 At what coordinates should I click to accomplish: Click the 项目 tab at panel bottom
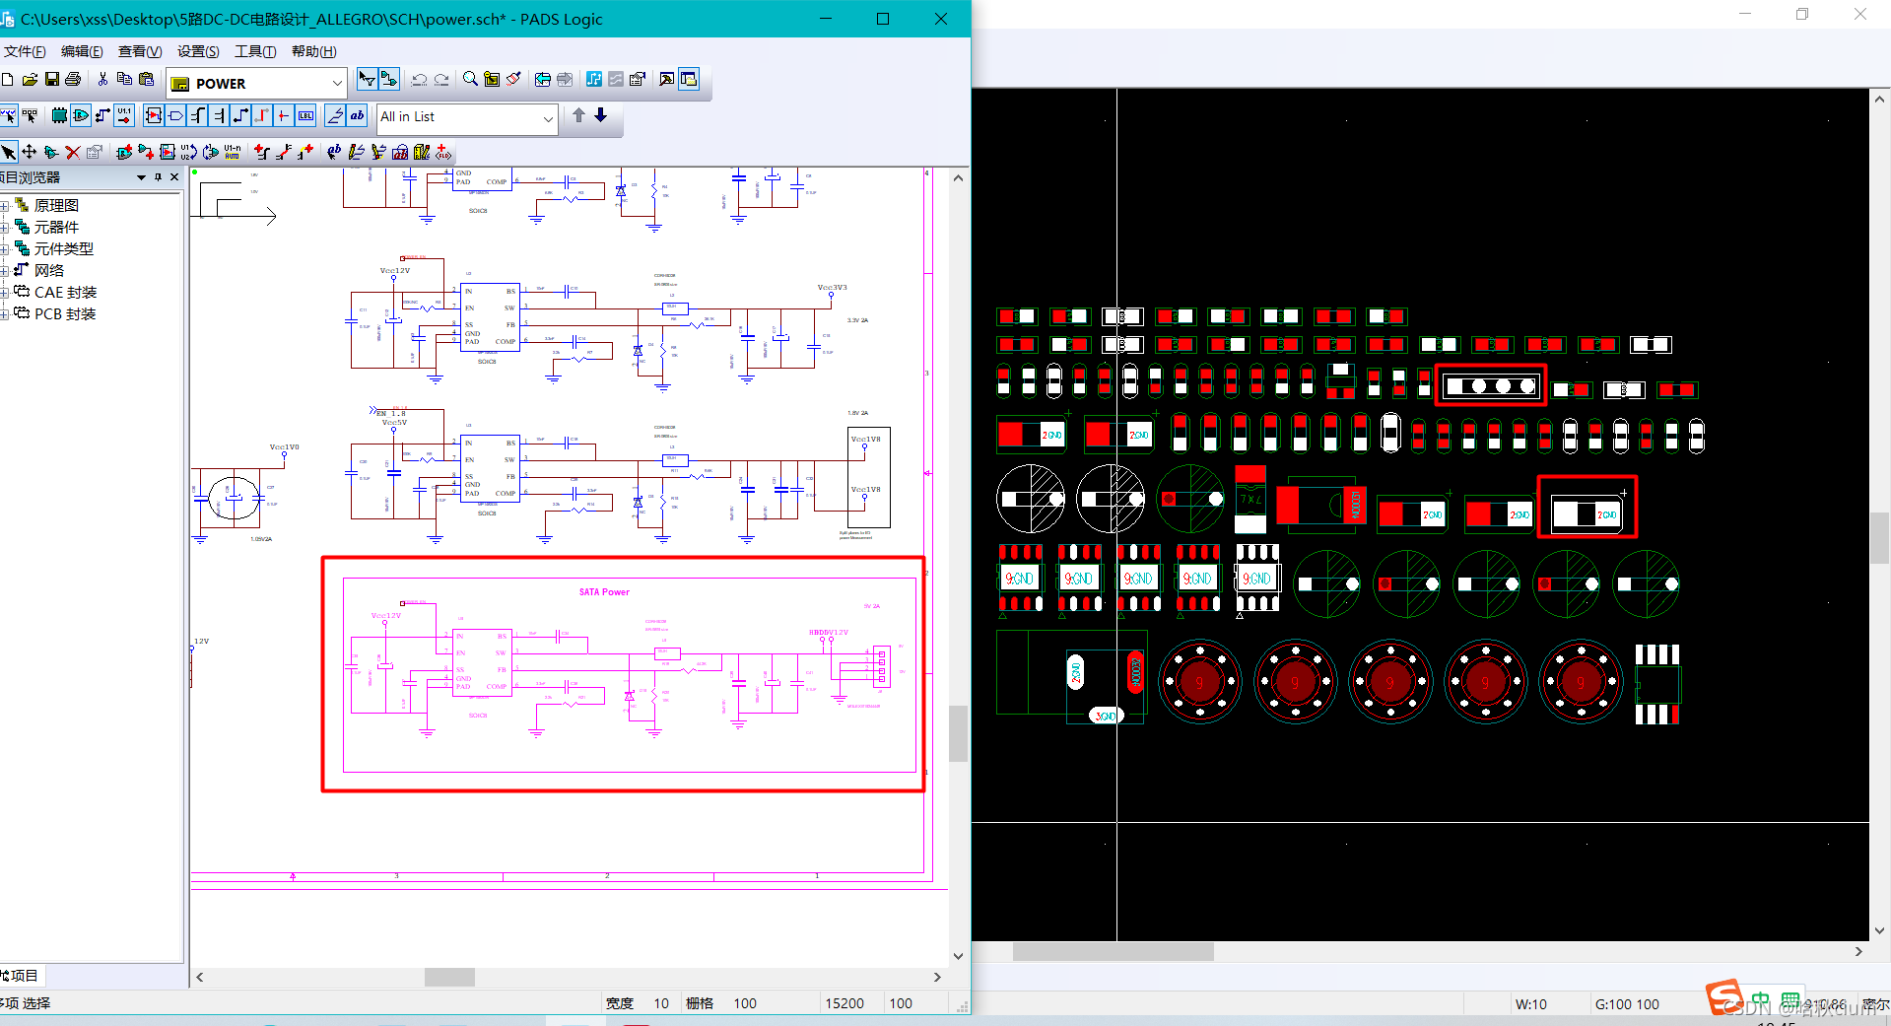22,976
